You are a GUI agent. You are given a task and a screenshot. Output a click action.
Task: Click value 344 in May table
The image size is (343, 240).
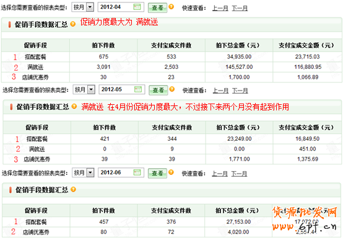[172, 139]
